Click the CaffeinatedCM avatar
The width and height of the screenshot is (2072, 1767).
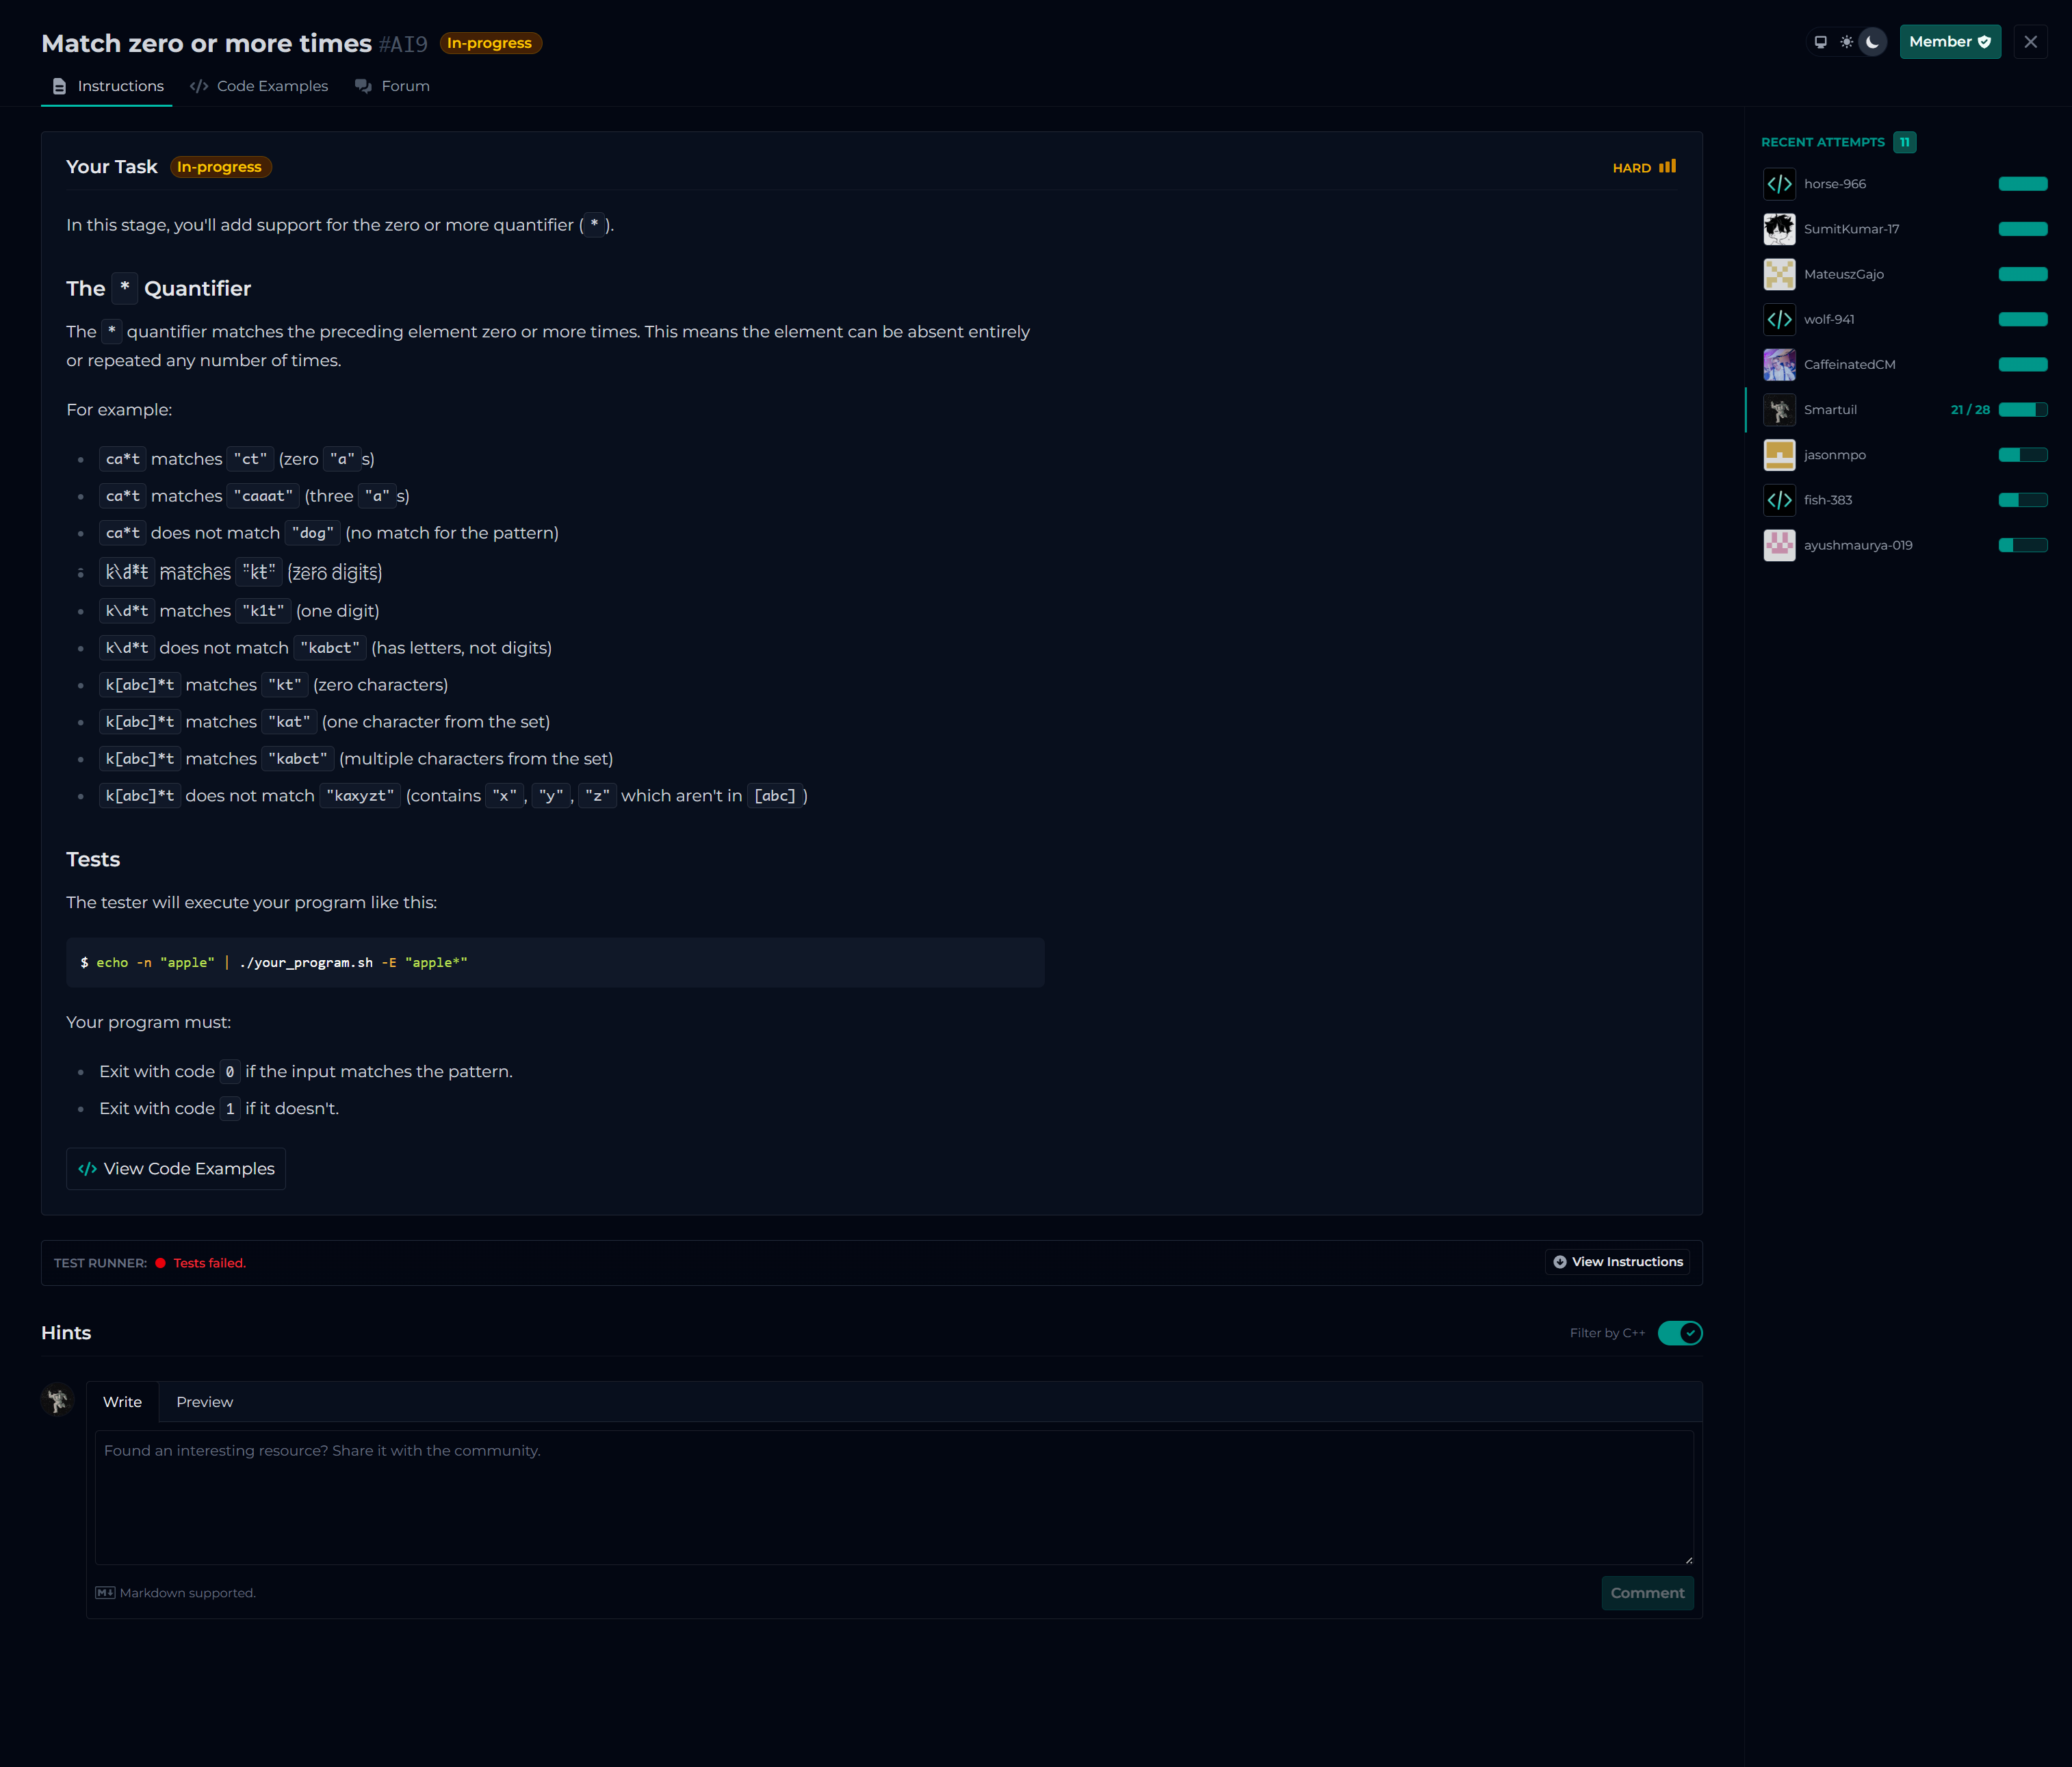[1779, 364]
